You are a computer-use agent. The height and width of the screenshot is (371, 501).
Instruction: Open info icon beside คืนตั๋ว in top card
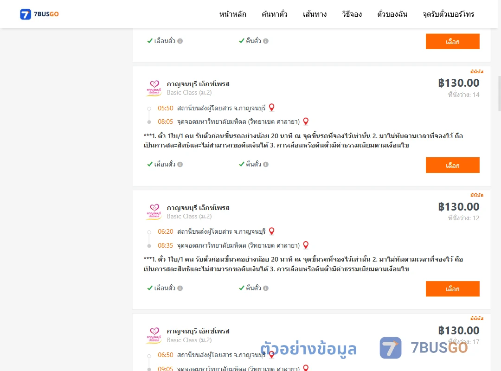point(266,41)
